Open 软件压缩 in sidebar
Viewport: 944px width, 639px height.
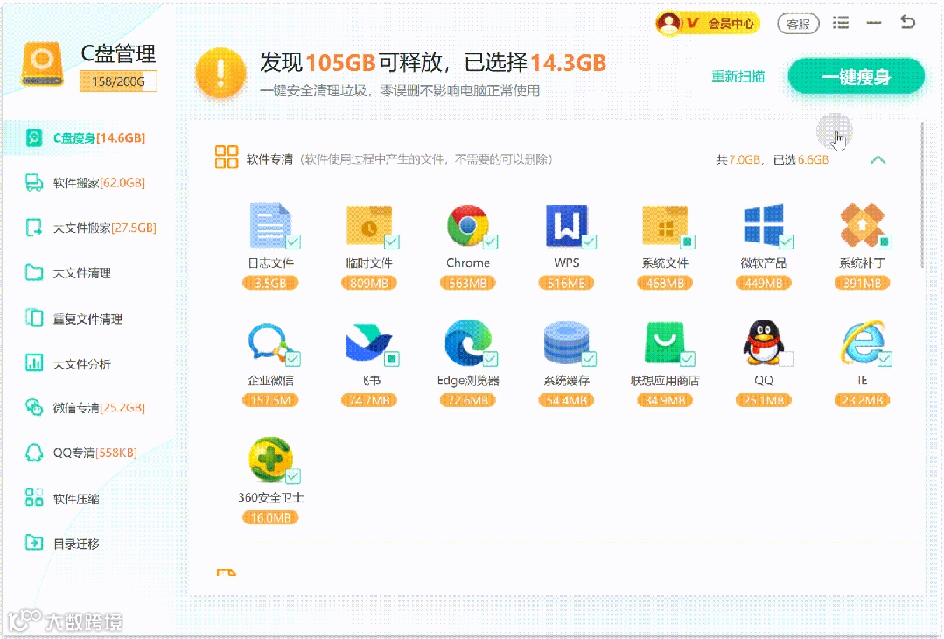[x=89, y=499]
